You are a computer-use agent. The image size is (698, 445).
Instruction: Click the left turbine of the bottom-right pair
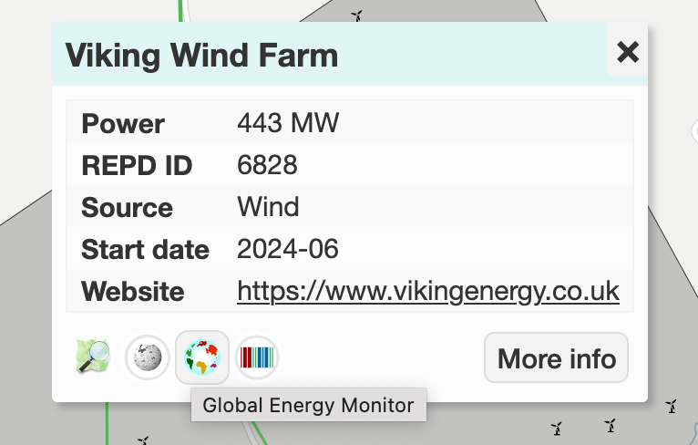point(557,427)
